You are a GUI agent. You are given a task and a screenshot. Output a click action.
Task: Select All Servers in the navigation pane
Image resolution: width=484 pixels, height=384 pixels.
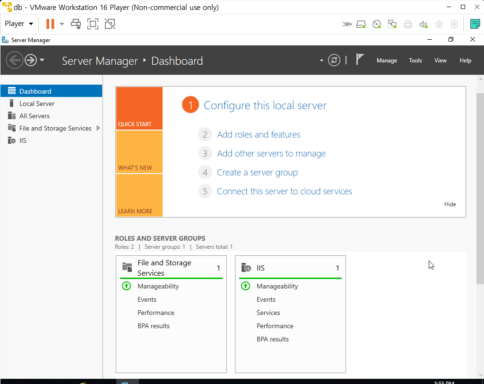tap(51, 116)
